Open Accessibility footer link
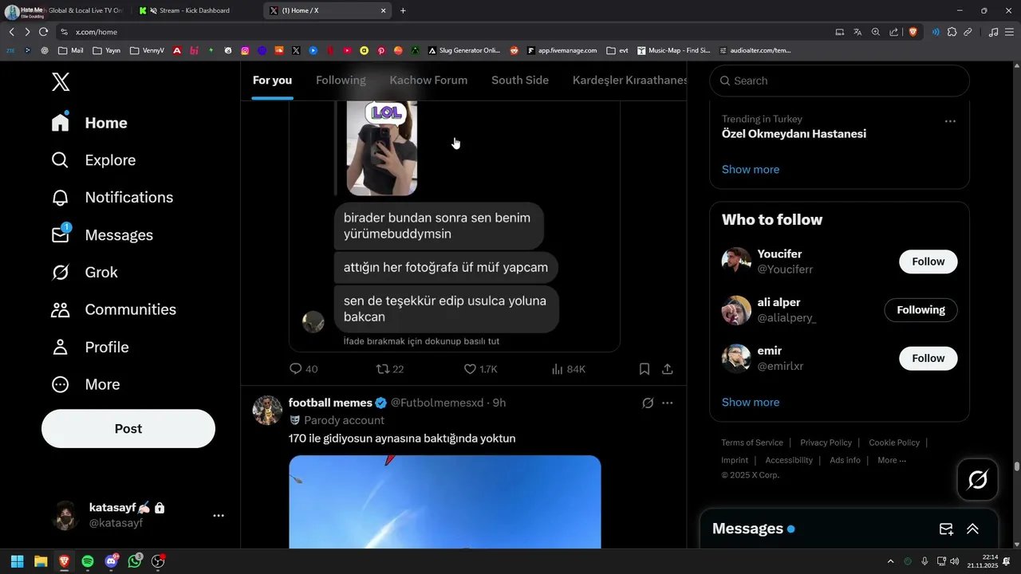Viewport: 1021px width, 574px height. pos(789,460)
